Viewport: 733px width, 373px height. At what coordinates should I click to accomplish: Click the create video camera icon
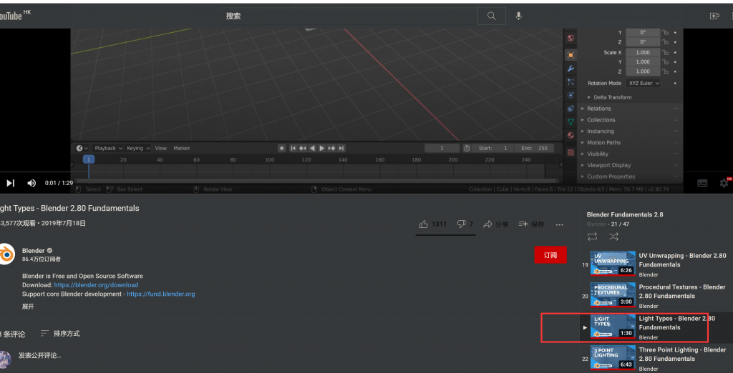(714, 16)
